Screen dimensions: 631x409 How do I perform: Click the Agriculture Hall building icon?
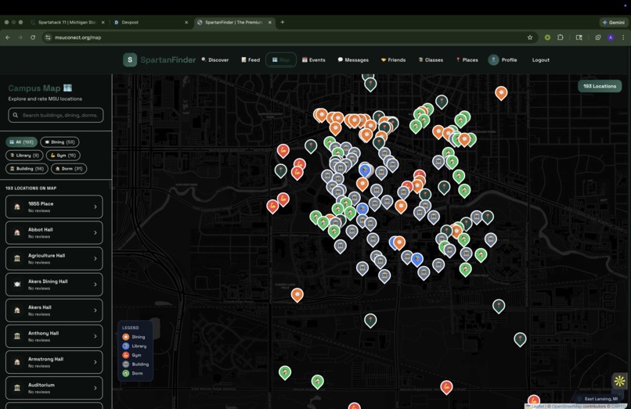[x=17, y=259]
